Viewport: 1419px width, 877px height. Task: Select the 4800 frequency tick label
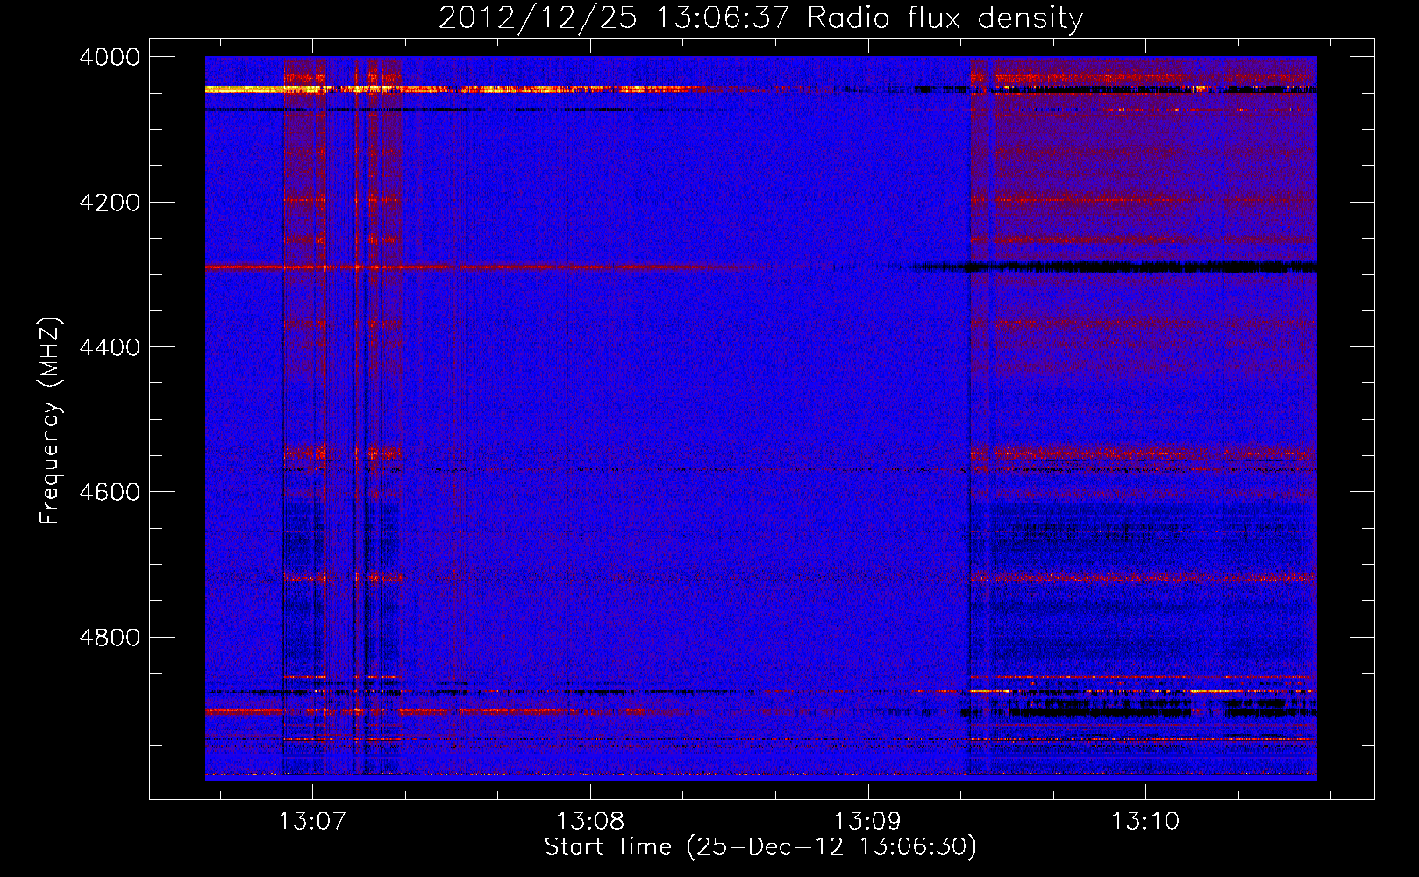(110, 638)
